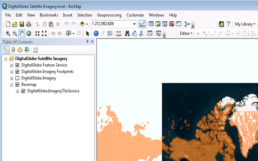
Task: Select the Pan hand tool
Action: click(22, 33)
